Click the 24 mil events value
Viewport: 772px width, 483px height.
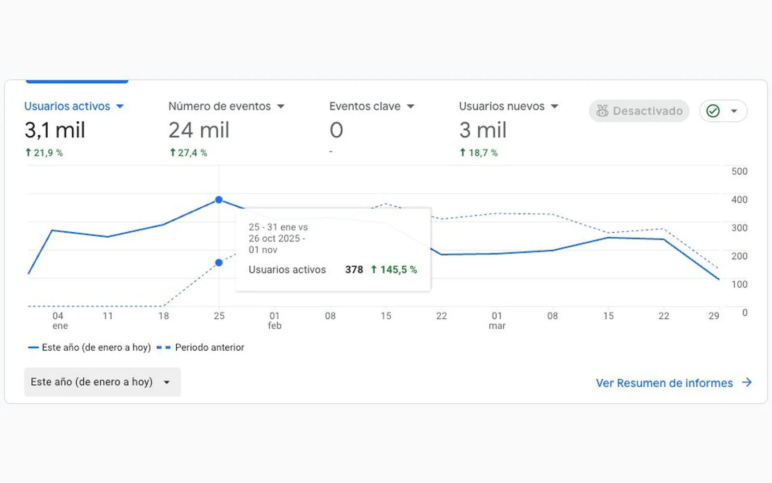click(x=199, y=130)
